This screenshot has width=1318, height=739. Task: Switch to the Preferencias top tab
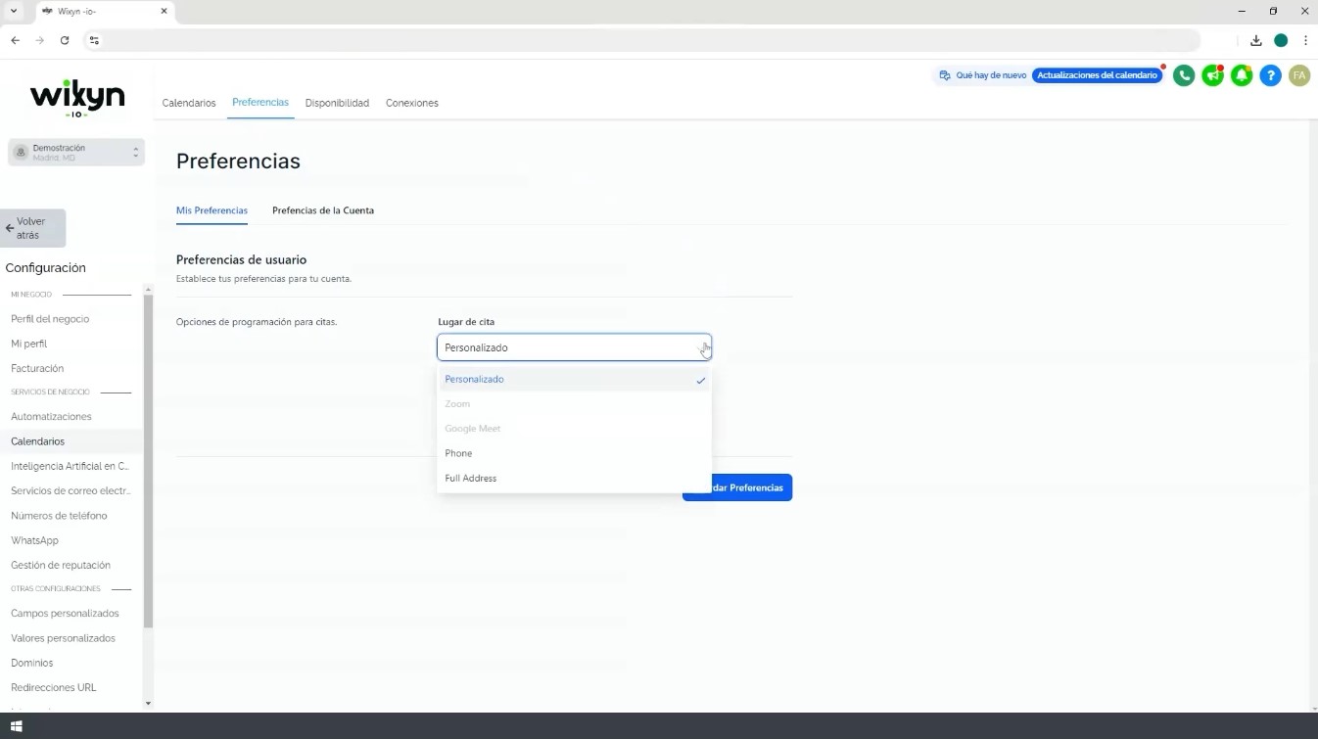click(260, 103)
